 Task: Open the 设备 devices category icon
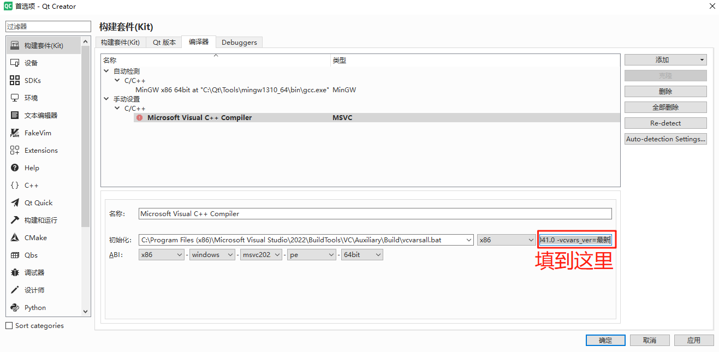pyautogui.click(x=15, y=63)
